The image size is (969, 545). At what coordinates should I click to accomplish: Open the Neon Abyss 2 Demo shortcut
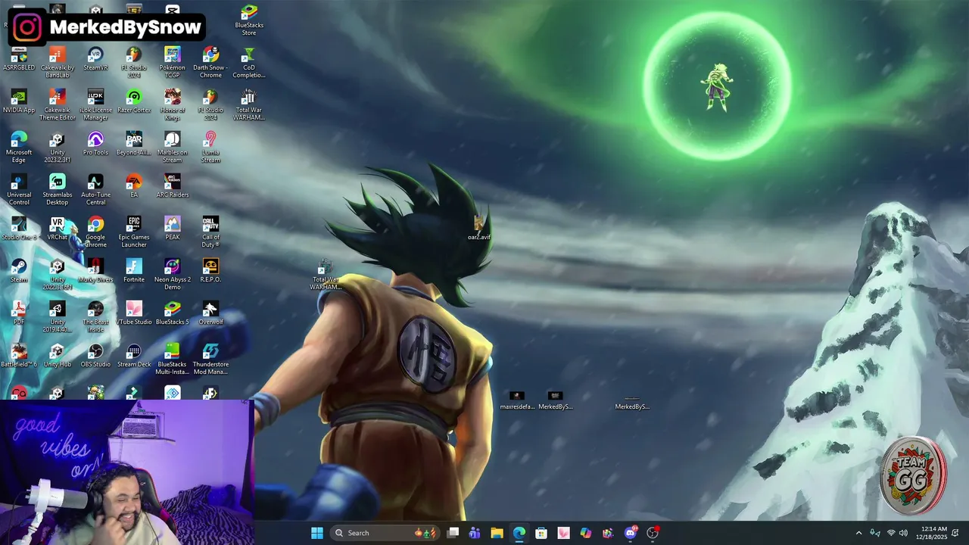coord(172,275)
